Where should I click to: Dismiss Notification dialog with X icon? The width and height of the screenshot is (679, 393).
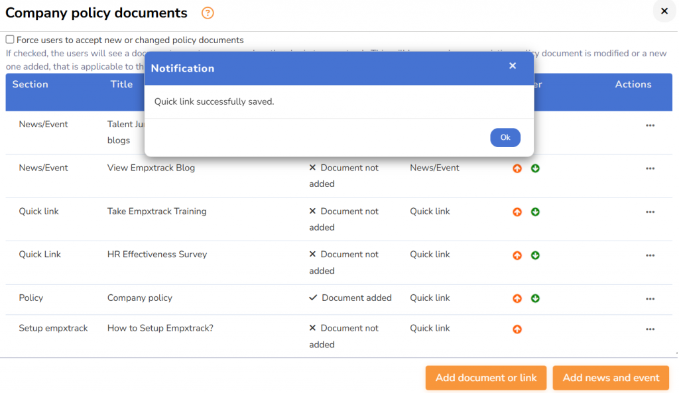513,66
